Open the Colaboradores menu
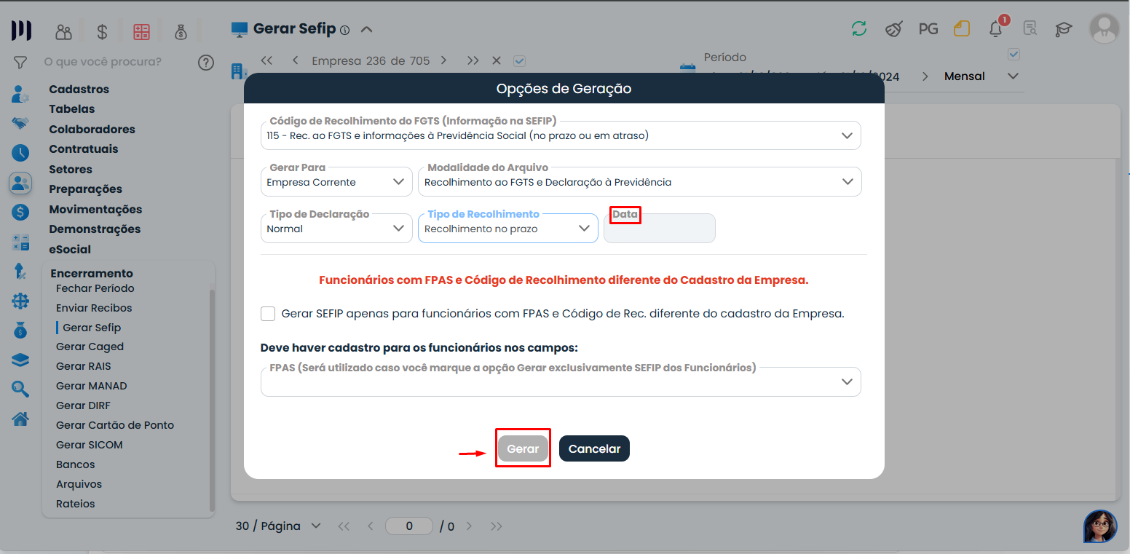 point(92,129)
